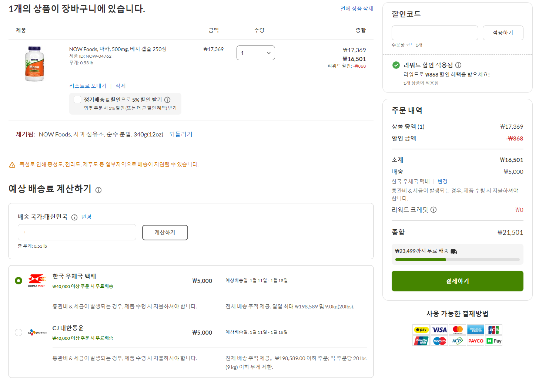Click the Kakao Pay payment icon
The height and width of the screenshot is (389, 539).
pyautogui.click(x=421, y=329)
